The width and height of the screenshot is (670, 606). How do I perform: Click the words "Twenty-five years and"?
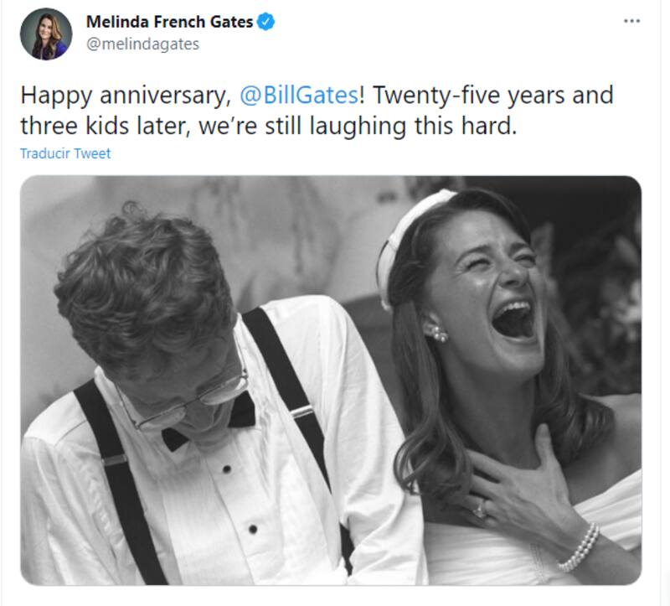(492, 95)
